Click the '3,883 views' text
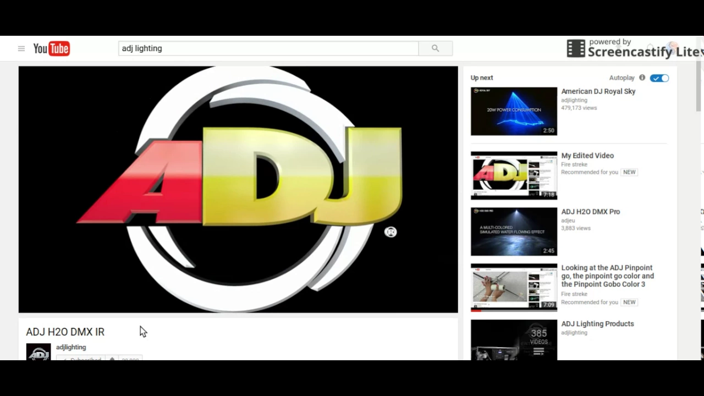Viewport: 704px width, 396px height. coord(575,228)
